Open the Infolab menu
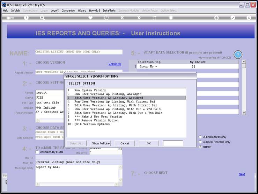258x194 pixels. click(15, 10)
